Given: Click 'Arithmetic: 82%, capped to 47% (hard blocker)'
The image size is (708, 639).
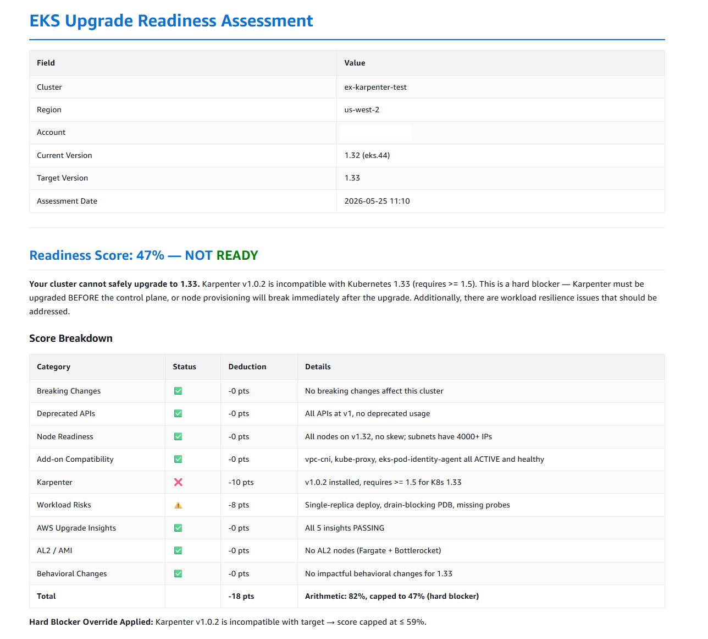Looking at the screenshot, I should pyautogui.click(x=392, y=596).
